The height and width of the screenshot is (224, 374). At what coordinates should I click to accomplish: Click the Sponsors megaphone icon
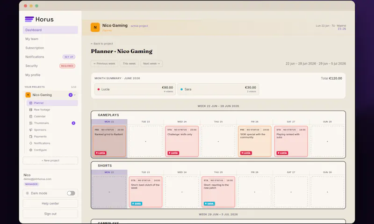[x=31, y=130]
